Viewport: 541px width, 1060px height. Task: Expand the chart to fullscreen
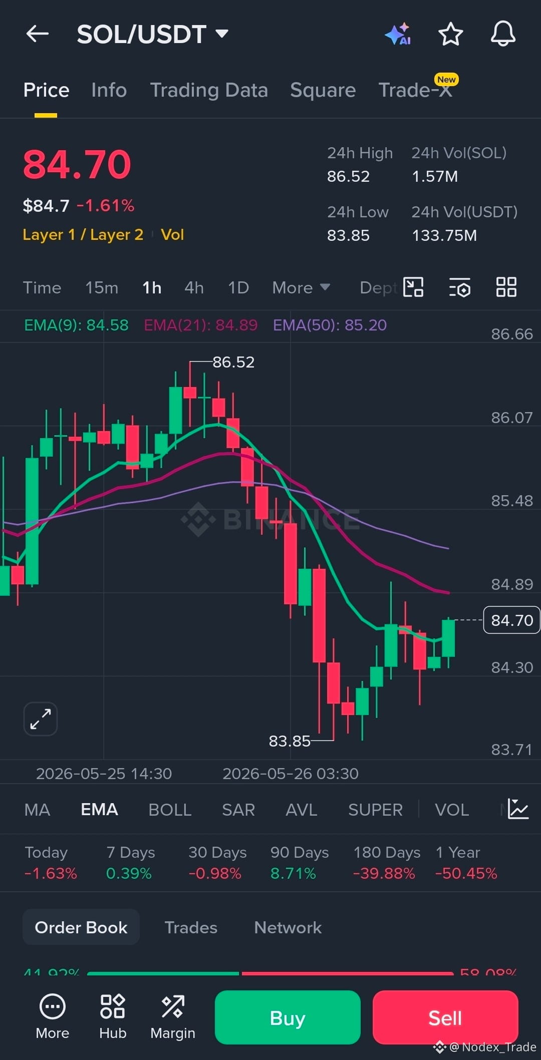click(x=41, y=719)
